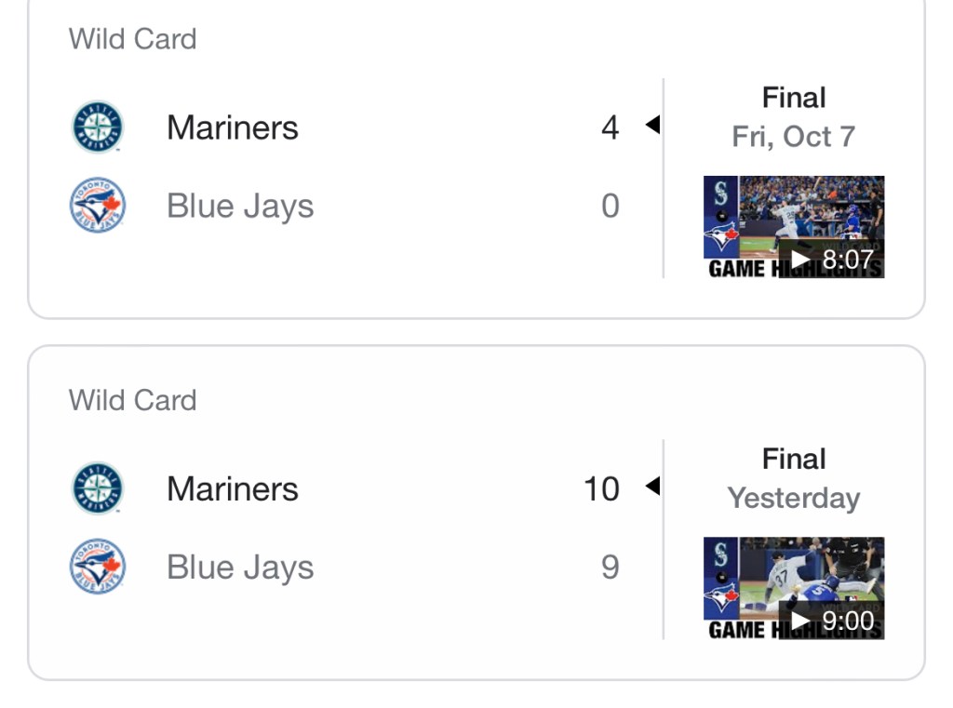Click Mariners logo in the 10-9 game
The height and width of the screenshot is (708, 953).
[x=98, y=488]
